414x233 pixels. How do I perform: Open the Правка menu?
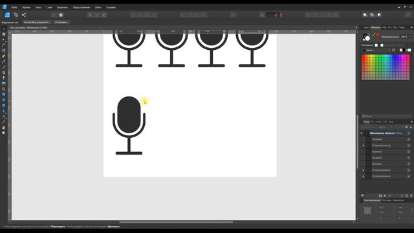tap(26, 7)
